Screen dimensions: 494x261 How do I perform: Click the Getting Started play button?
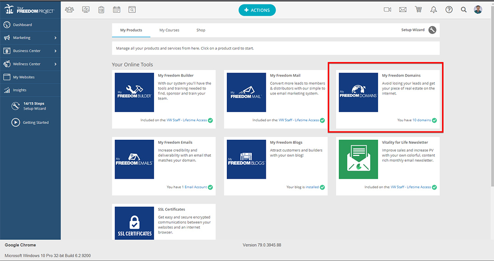(x=16, y=123)
